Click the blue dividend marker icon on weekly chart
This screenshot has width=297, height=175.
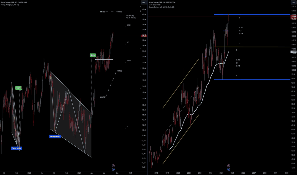pyautogui.click(x=228, y=169)
